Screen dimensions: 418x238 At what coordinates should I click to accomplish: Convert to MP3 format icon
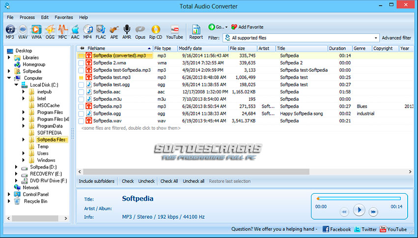(x=10, y=29)
